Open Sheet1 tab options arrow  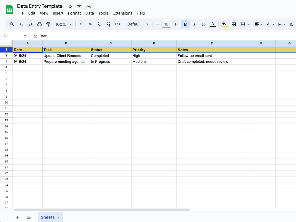(x=59, y=217)
